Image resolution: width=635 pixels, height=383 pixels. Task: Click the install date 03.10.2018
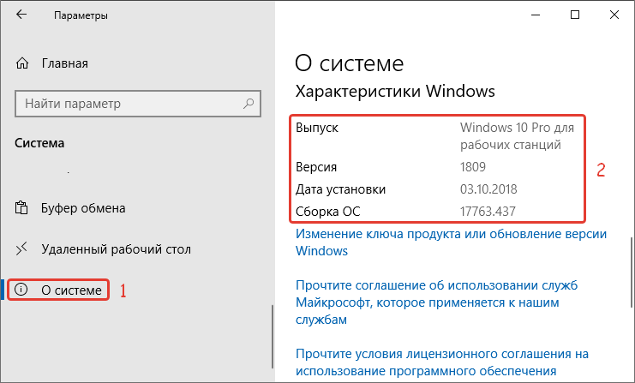tap(488, 189)
